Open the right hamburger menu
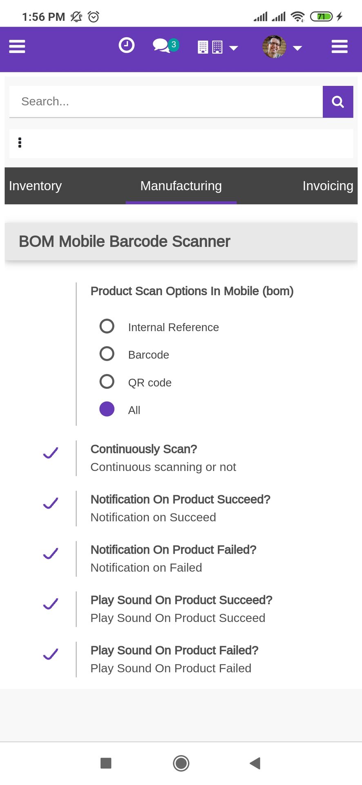The width and height of the screenshot is (362, 785). click(x=340, y=47)
